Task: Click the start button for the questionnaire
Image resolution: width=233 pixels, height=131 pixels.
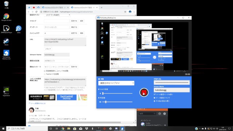Action: [x=74, y=27]
